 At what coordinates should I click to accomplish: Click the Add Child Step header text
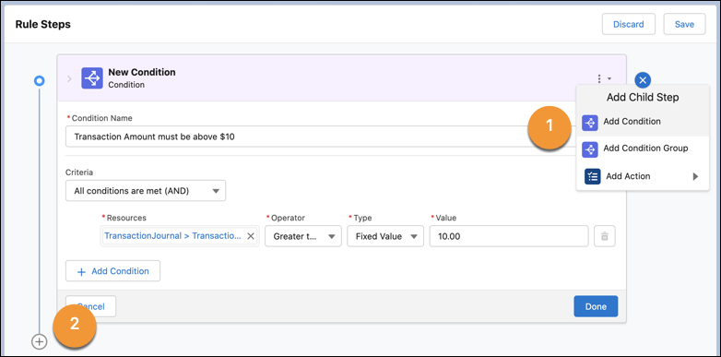[x=643, y=98]
